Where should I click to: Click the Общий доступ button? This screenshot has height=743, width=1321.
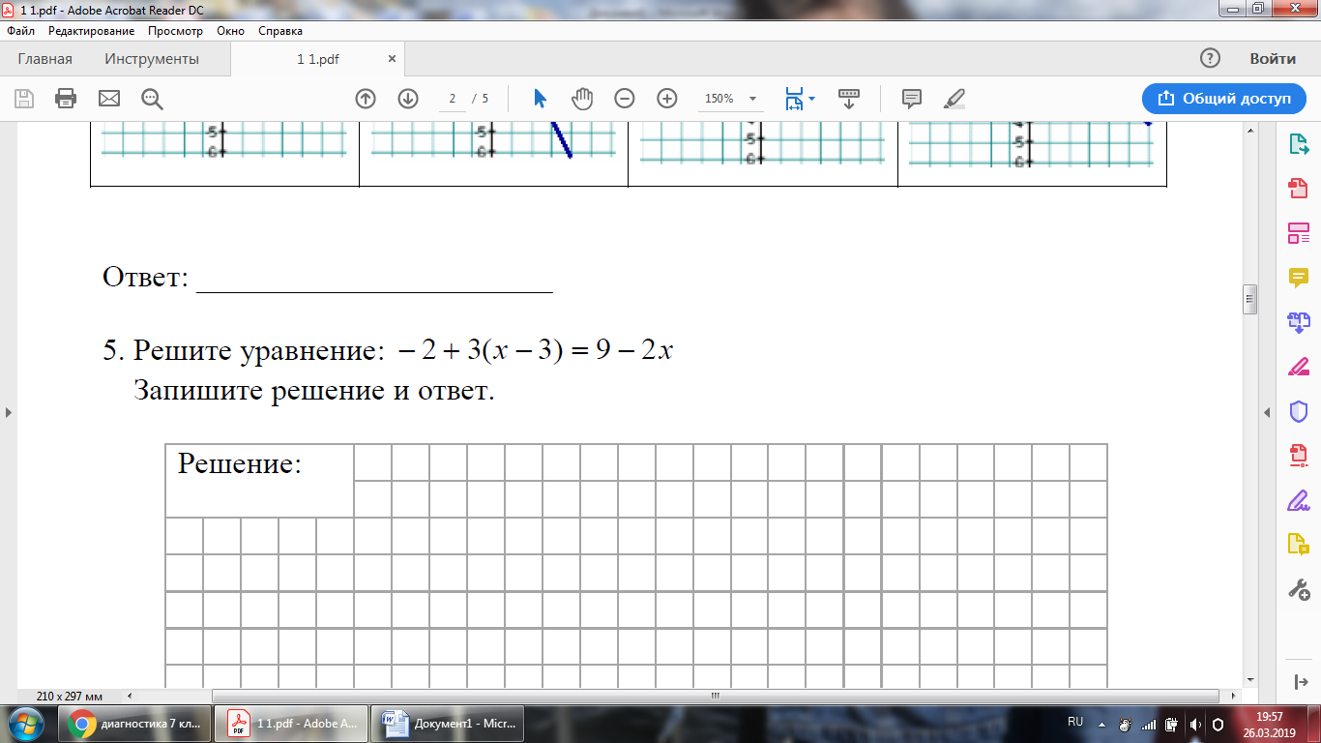point(1223,98)
